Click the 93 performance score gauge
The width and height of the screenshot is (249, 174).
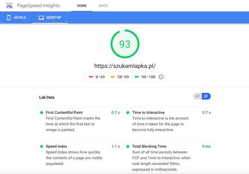(125, 44)
